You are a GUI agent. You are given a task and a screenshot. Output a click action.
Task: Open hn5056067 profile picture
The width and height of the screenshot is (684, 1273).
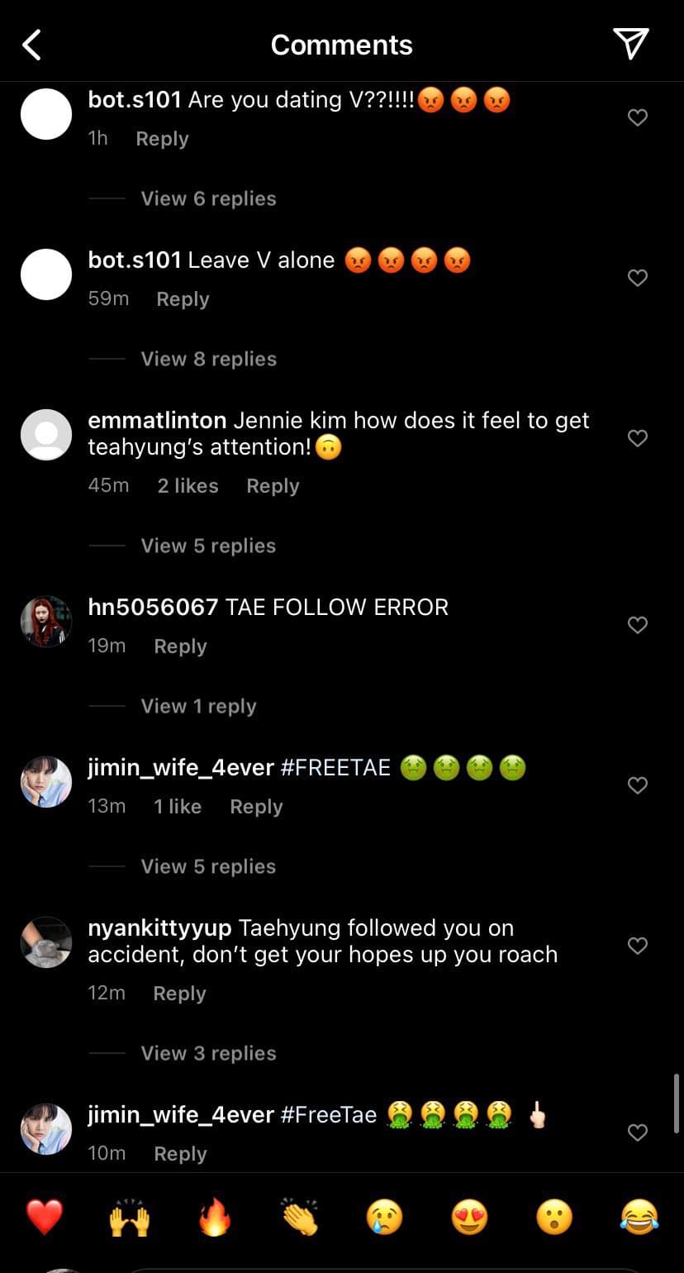46,622
